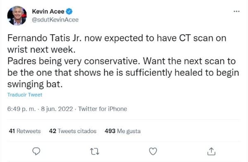
Task: View the 42 Tweets citados list
Action: 73,131
